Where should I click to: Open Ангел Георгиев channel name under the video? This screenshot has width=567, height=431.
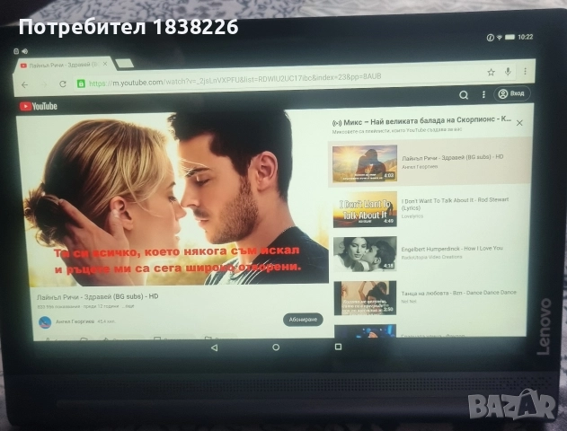(x=75, y=321)
